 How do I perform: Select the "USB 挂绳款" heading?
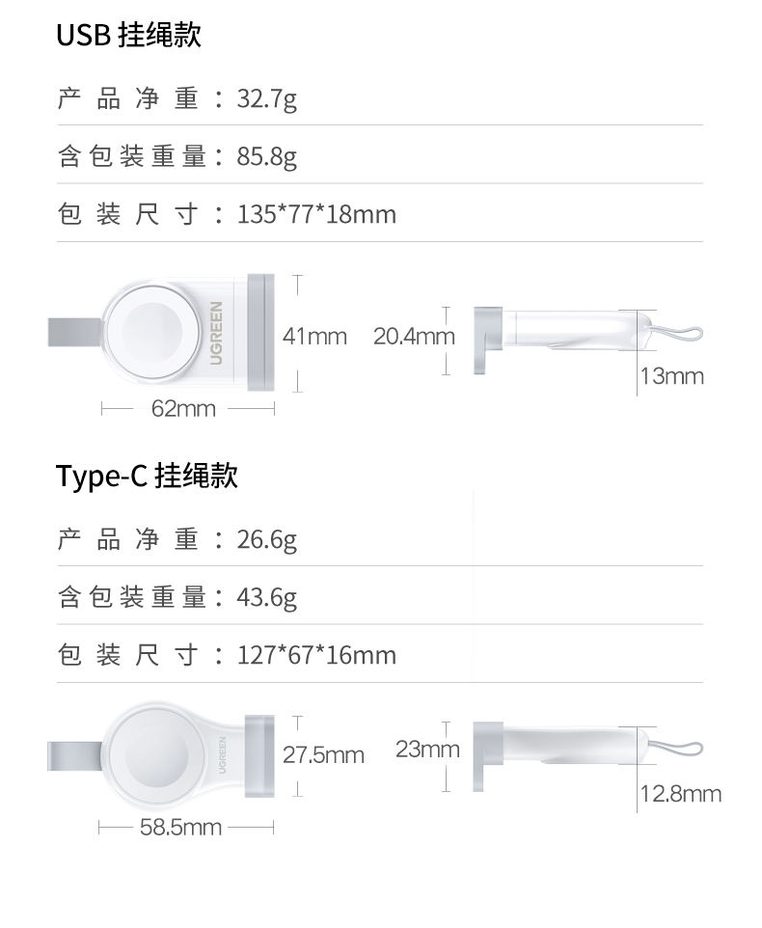click(x=128, y=36)
